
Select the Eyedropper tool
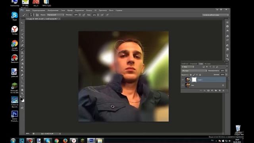point(22,41)
